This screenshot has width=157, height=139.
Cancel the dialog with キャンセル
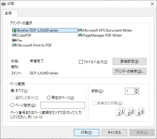tap(114, 133)
